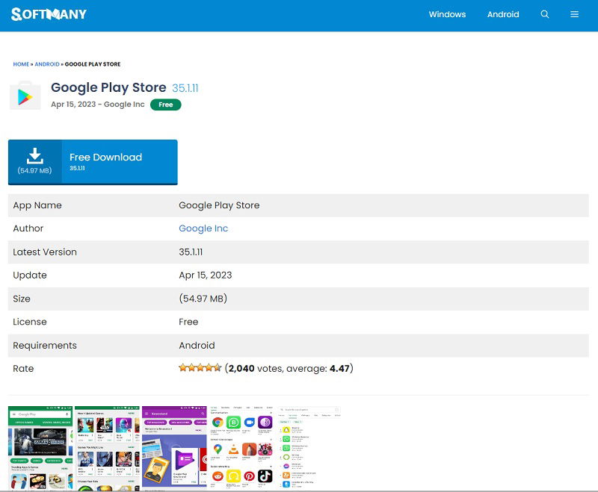The image size is (598, 492).
Task: Click GOOGLE PLAY STORE breadcrumb text
Action: point(93,64)
